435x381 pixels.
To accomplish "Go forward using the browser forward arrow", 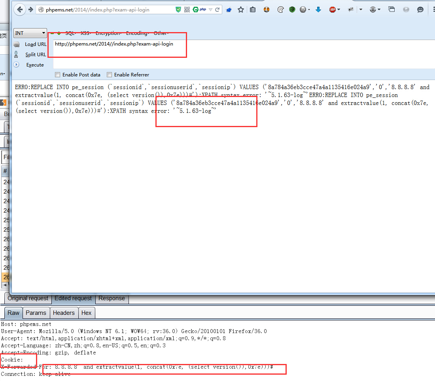I will [31, 10].
